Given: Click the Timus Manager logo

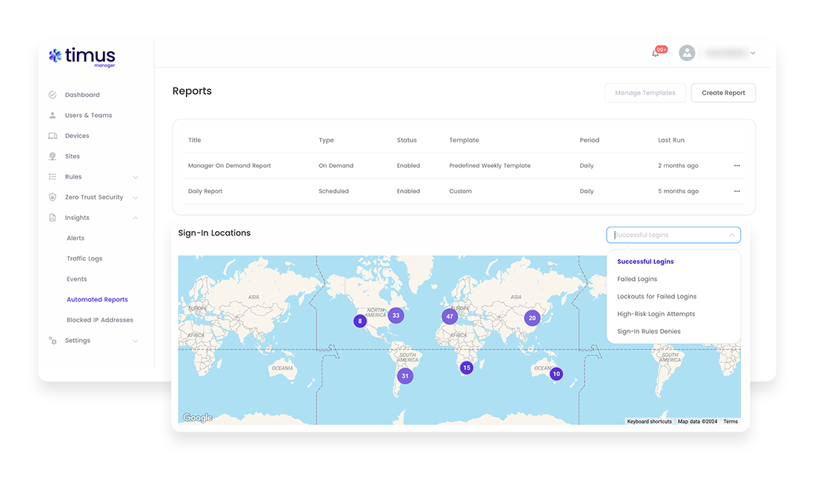Looking at the screenshot, I should (81, 57).
